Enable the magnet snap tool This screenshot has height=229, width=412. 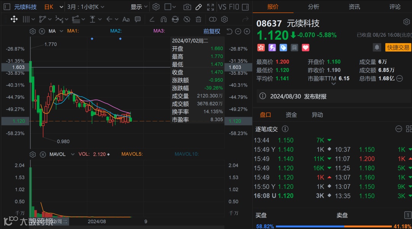pos(163,19)
